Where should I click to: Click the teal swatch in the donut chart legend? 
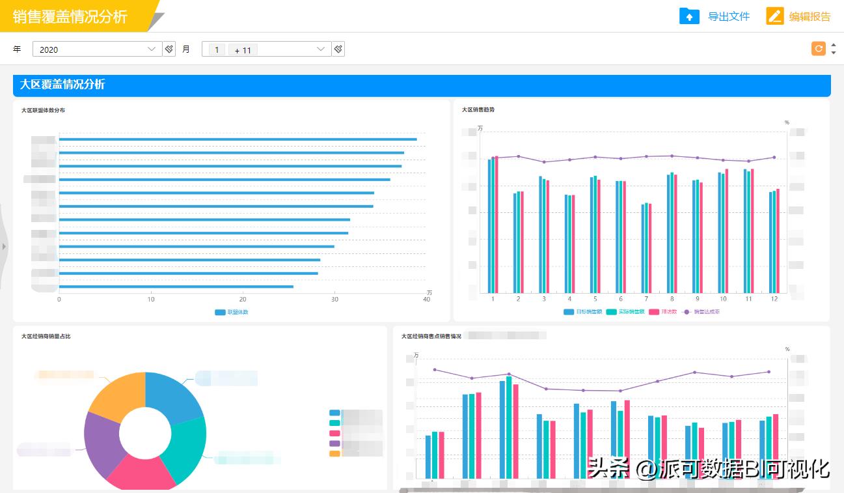334,422
